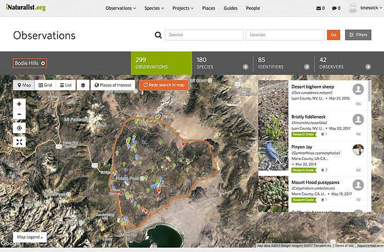Enter fullscreen map mode
This screenshot has height=252, width=384.
tap(20, 142)
